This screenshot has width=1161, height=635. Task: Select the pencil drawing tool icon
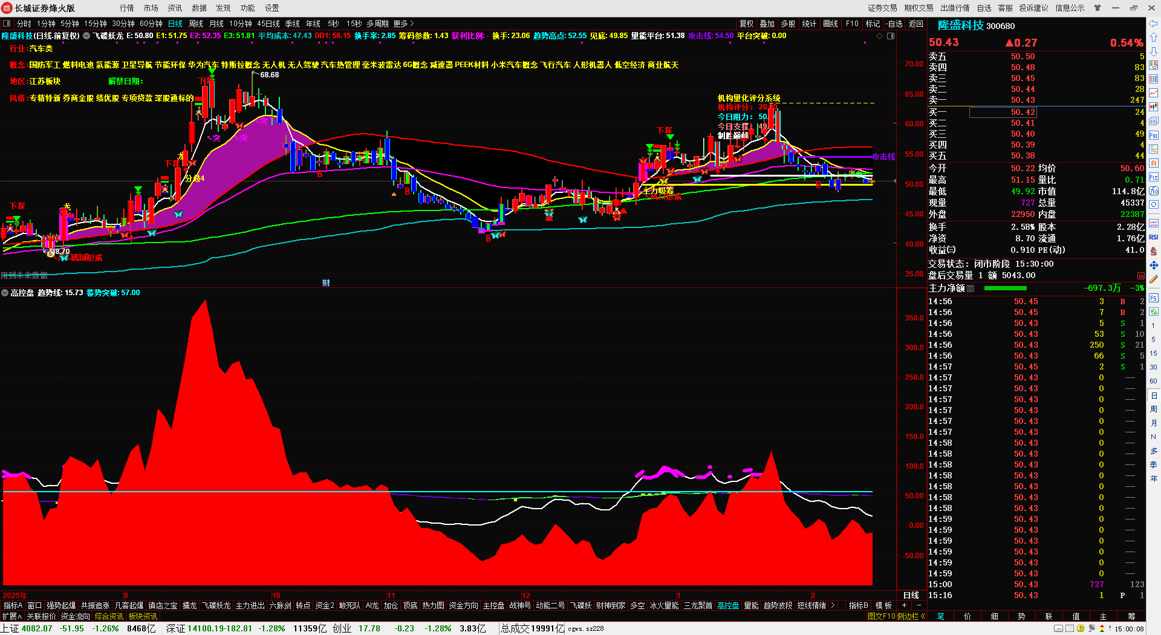(1154, 279)
